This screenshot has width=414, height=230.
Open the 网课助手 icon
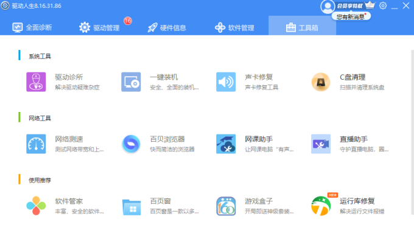pyautogui.click(x=226, y=144)
